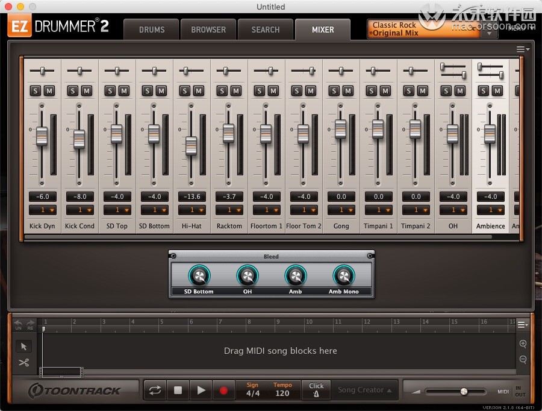Screen dimensions: 542x411
Task: Turn the Amb bleed knob
Action: (x=296, y=276)
